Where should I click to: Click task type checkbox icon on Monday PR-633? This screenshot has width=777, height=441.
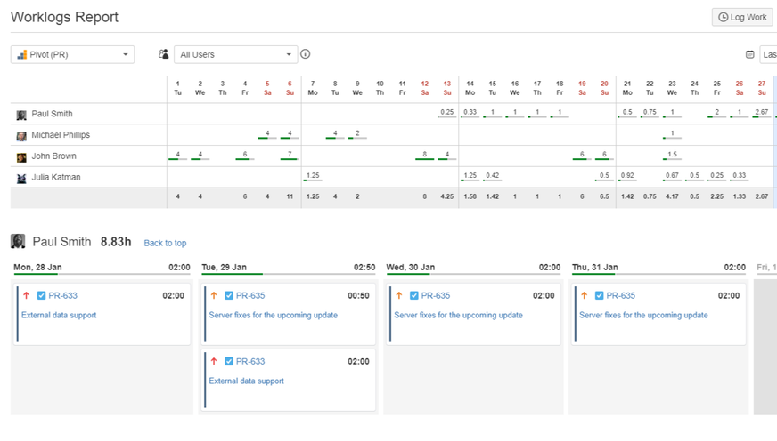[x=42, y=296]
